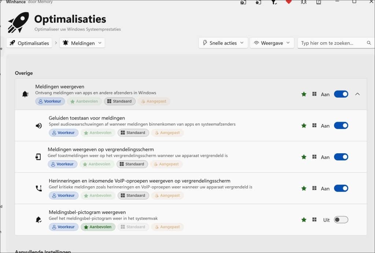The height and width of the screenshot is (253, 375).
Task: Click save configuration icon in title bar
Action: pyautogui.click(x=243, y=2)
